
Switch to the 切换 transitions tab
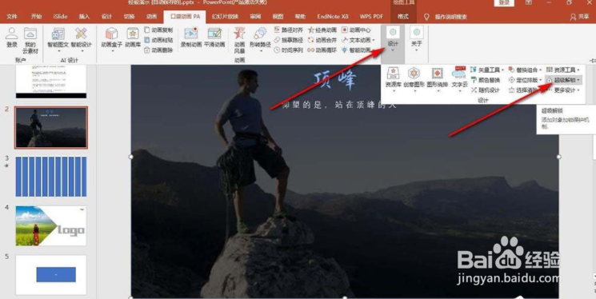click(x=130, y=17)
